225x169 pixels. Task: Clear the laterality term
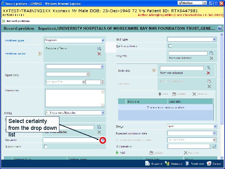(x=209, y=86)
